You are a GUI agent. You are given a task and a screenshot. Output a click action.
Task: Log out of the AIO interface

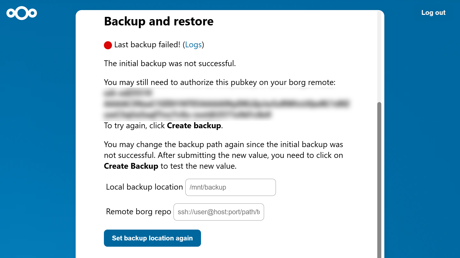pyautogui.click(x=433, y=13)
